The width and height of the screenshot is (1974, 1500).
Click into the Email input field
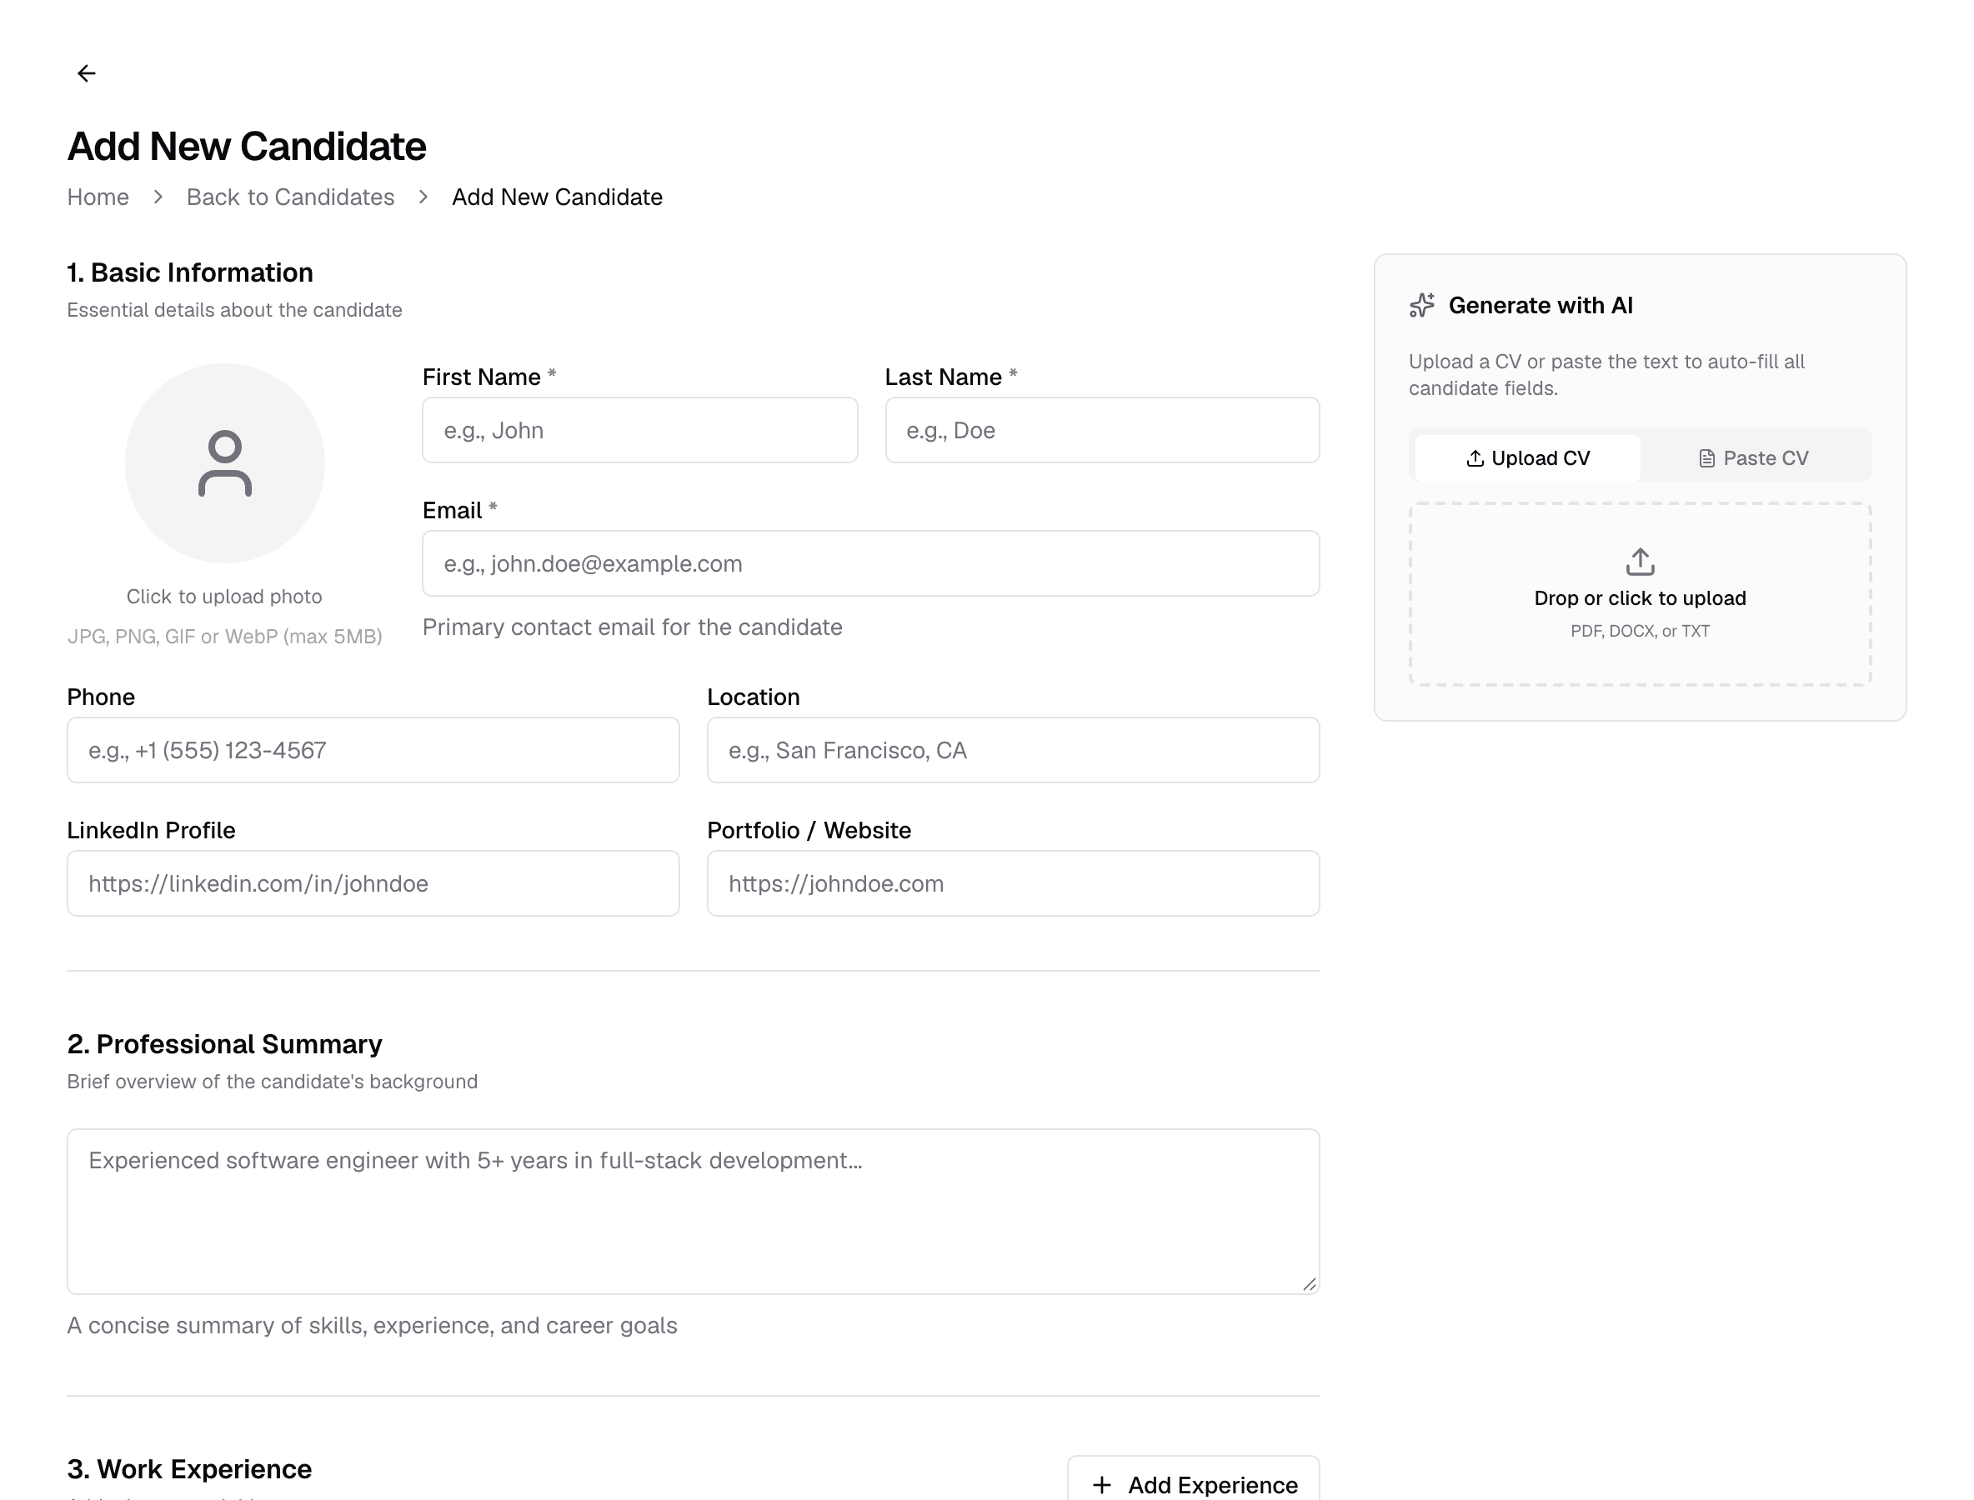(x=871, y=563)
